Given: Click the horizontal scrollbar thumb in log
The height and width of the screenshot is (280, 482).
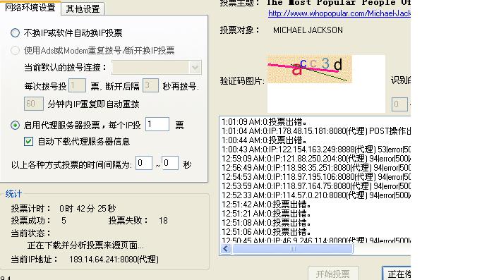Looking at the screenshot, I should click(292, 249).
